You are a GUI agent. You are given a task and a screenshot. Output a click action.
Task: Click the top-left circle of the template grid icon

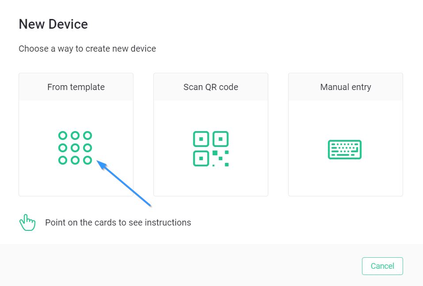point(63,135)
